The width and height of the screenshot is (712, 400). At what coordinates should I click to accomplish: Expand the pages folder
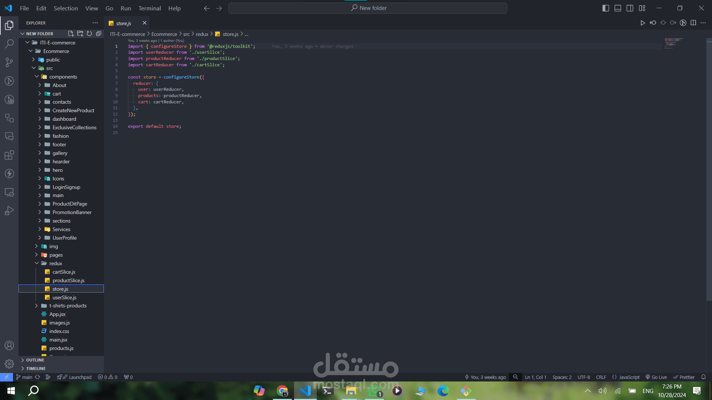(56, 255)
